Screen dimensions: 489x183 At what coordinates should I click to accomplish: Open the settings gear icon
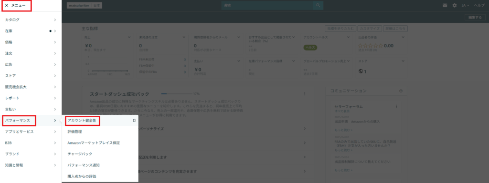(x=455, y=6)
